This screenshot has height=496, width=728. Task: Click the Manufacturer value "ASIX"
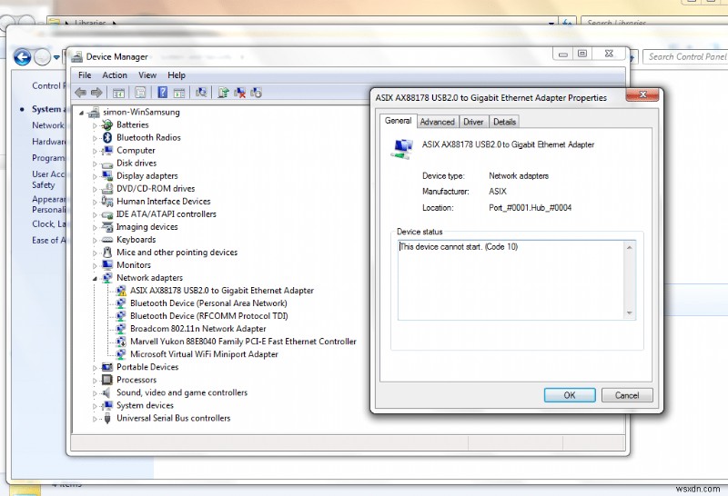point(498,192)
